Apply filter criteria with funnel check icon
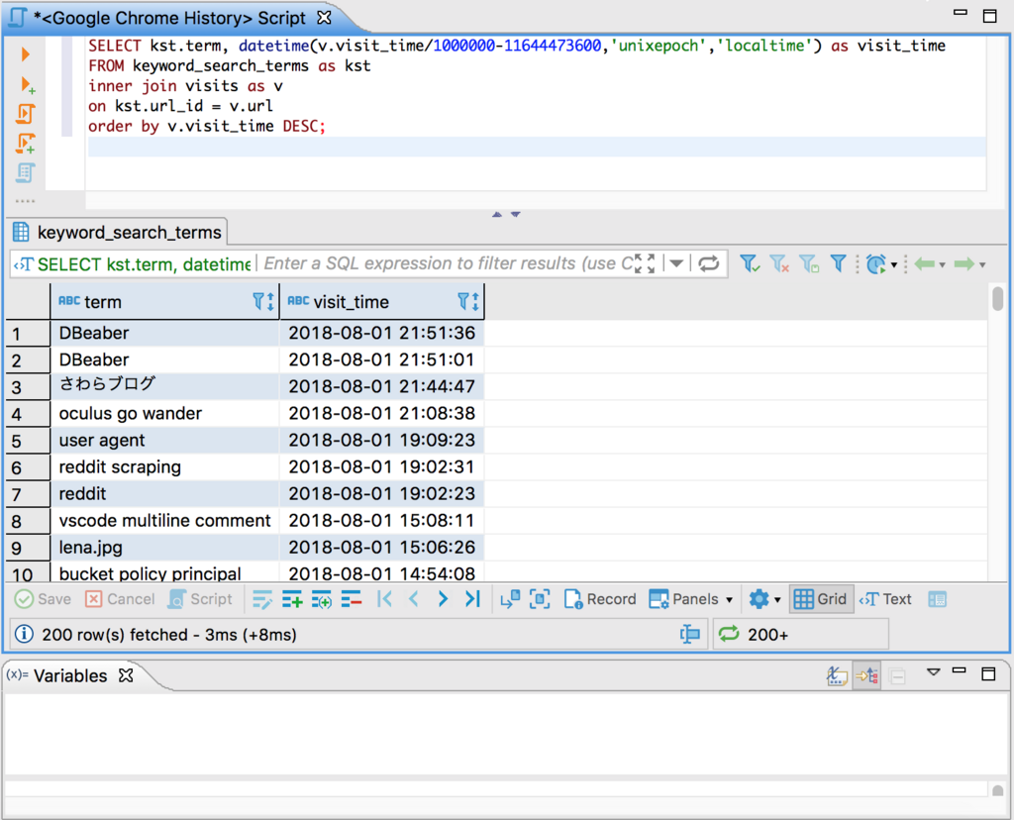 pyautogui.click(x=750, y=263)
